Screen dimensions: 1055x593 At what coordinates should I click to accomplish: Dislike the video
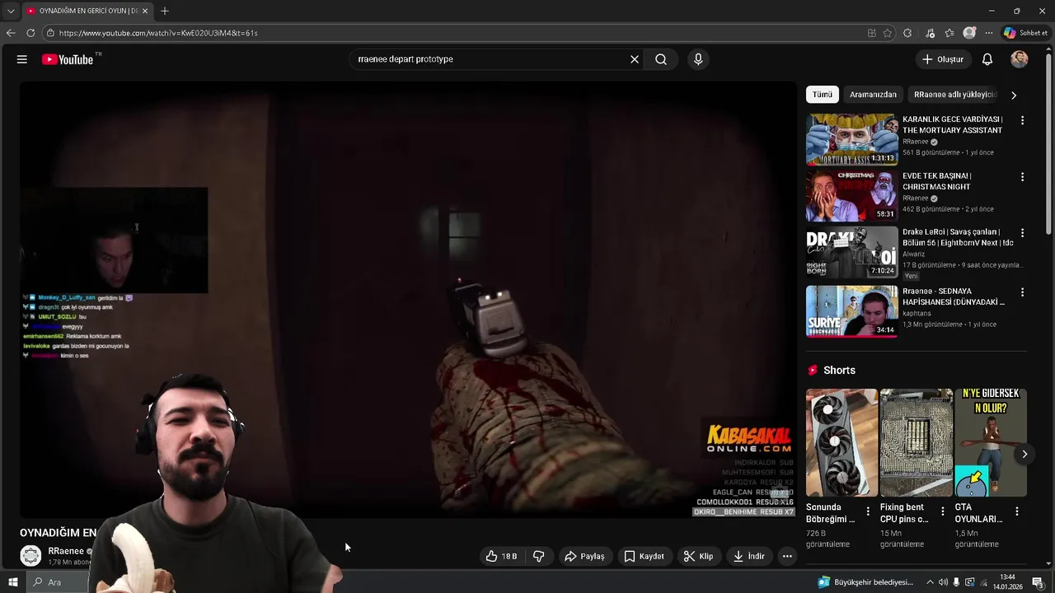pyautogui.click(x=539, y=556)
